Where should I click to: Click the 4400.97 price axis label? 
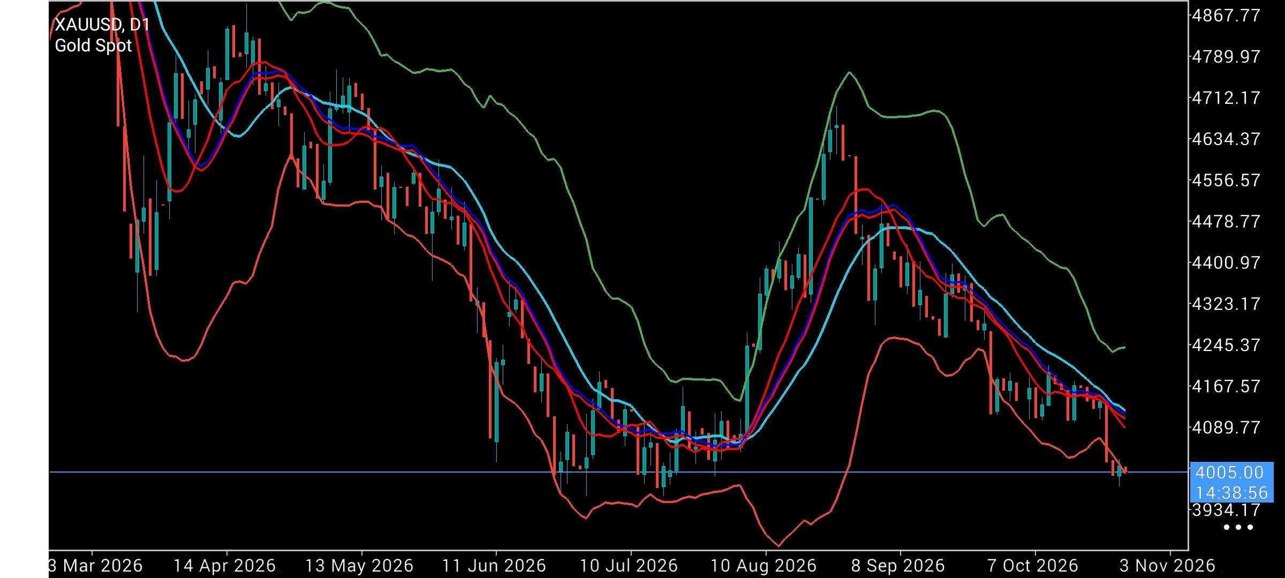1226,263
